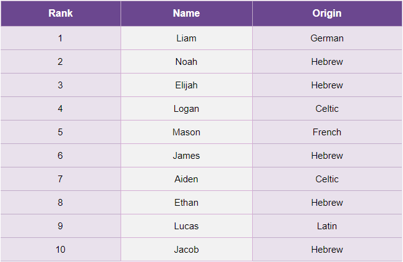This screenshot has width=403, height=262.
Task: Click the Lucas name cell
Action: tap(186, 226)
